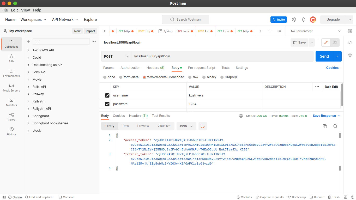Switch to the Test Results tab
This screenshot has width=356, height=200.
[x=161, y=116]
